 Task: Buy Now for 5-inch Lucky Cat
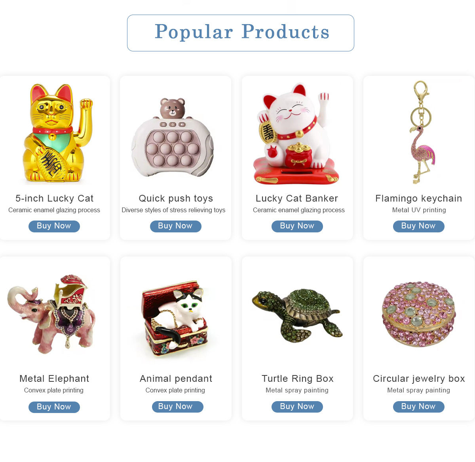pyautogui.click(x=54, y=226)
